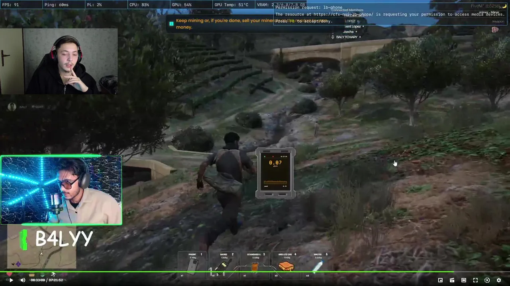
Task: Click the GPU: 54% overlay stat
Action: click(x=182, y=5)
